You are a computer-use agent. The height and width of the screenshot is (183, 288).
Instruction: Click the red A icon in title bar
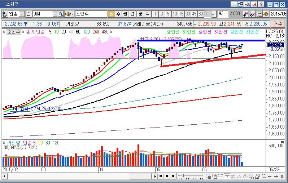click(x=254, y=4)
